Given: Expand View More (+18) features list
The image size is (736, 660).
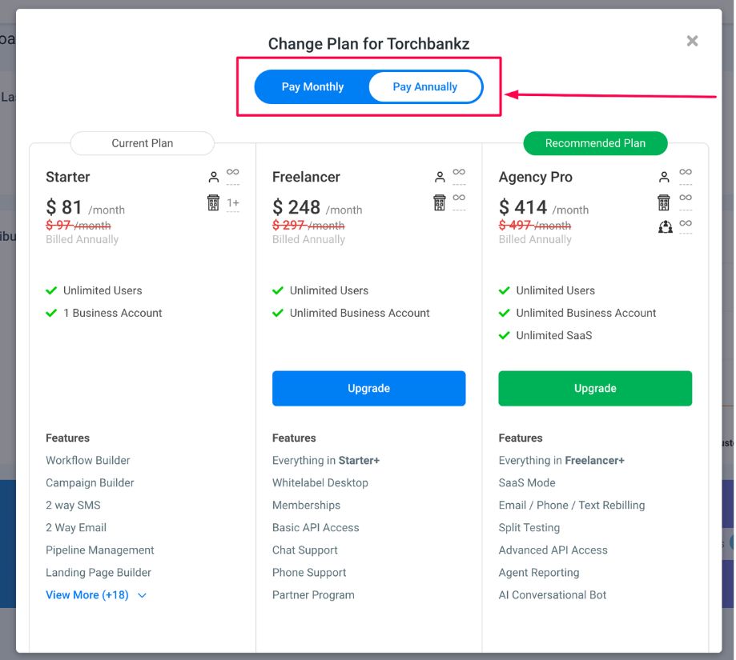Looking at the screenshot, I should pos(87,595).
